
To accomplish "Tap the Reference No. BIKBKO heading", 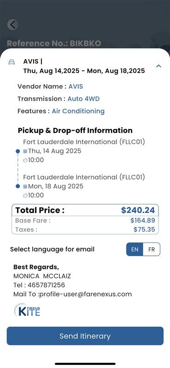I will 54,43.
